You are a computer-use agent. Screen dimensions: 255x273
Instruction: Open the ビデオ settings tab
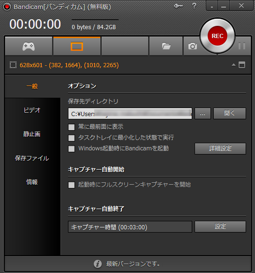coord(32,110)
